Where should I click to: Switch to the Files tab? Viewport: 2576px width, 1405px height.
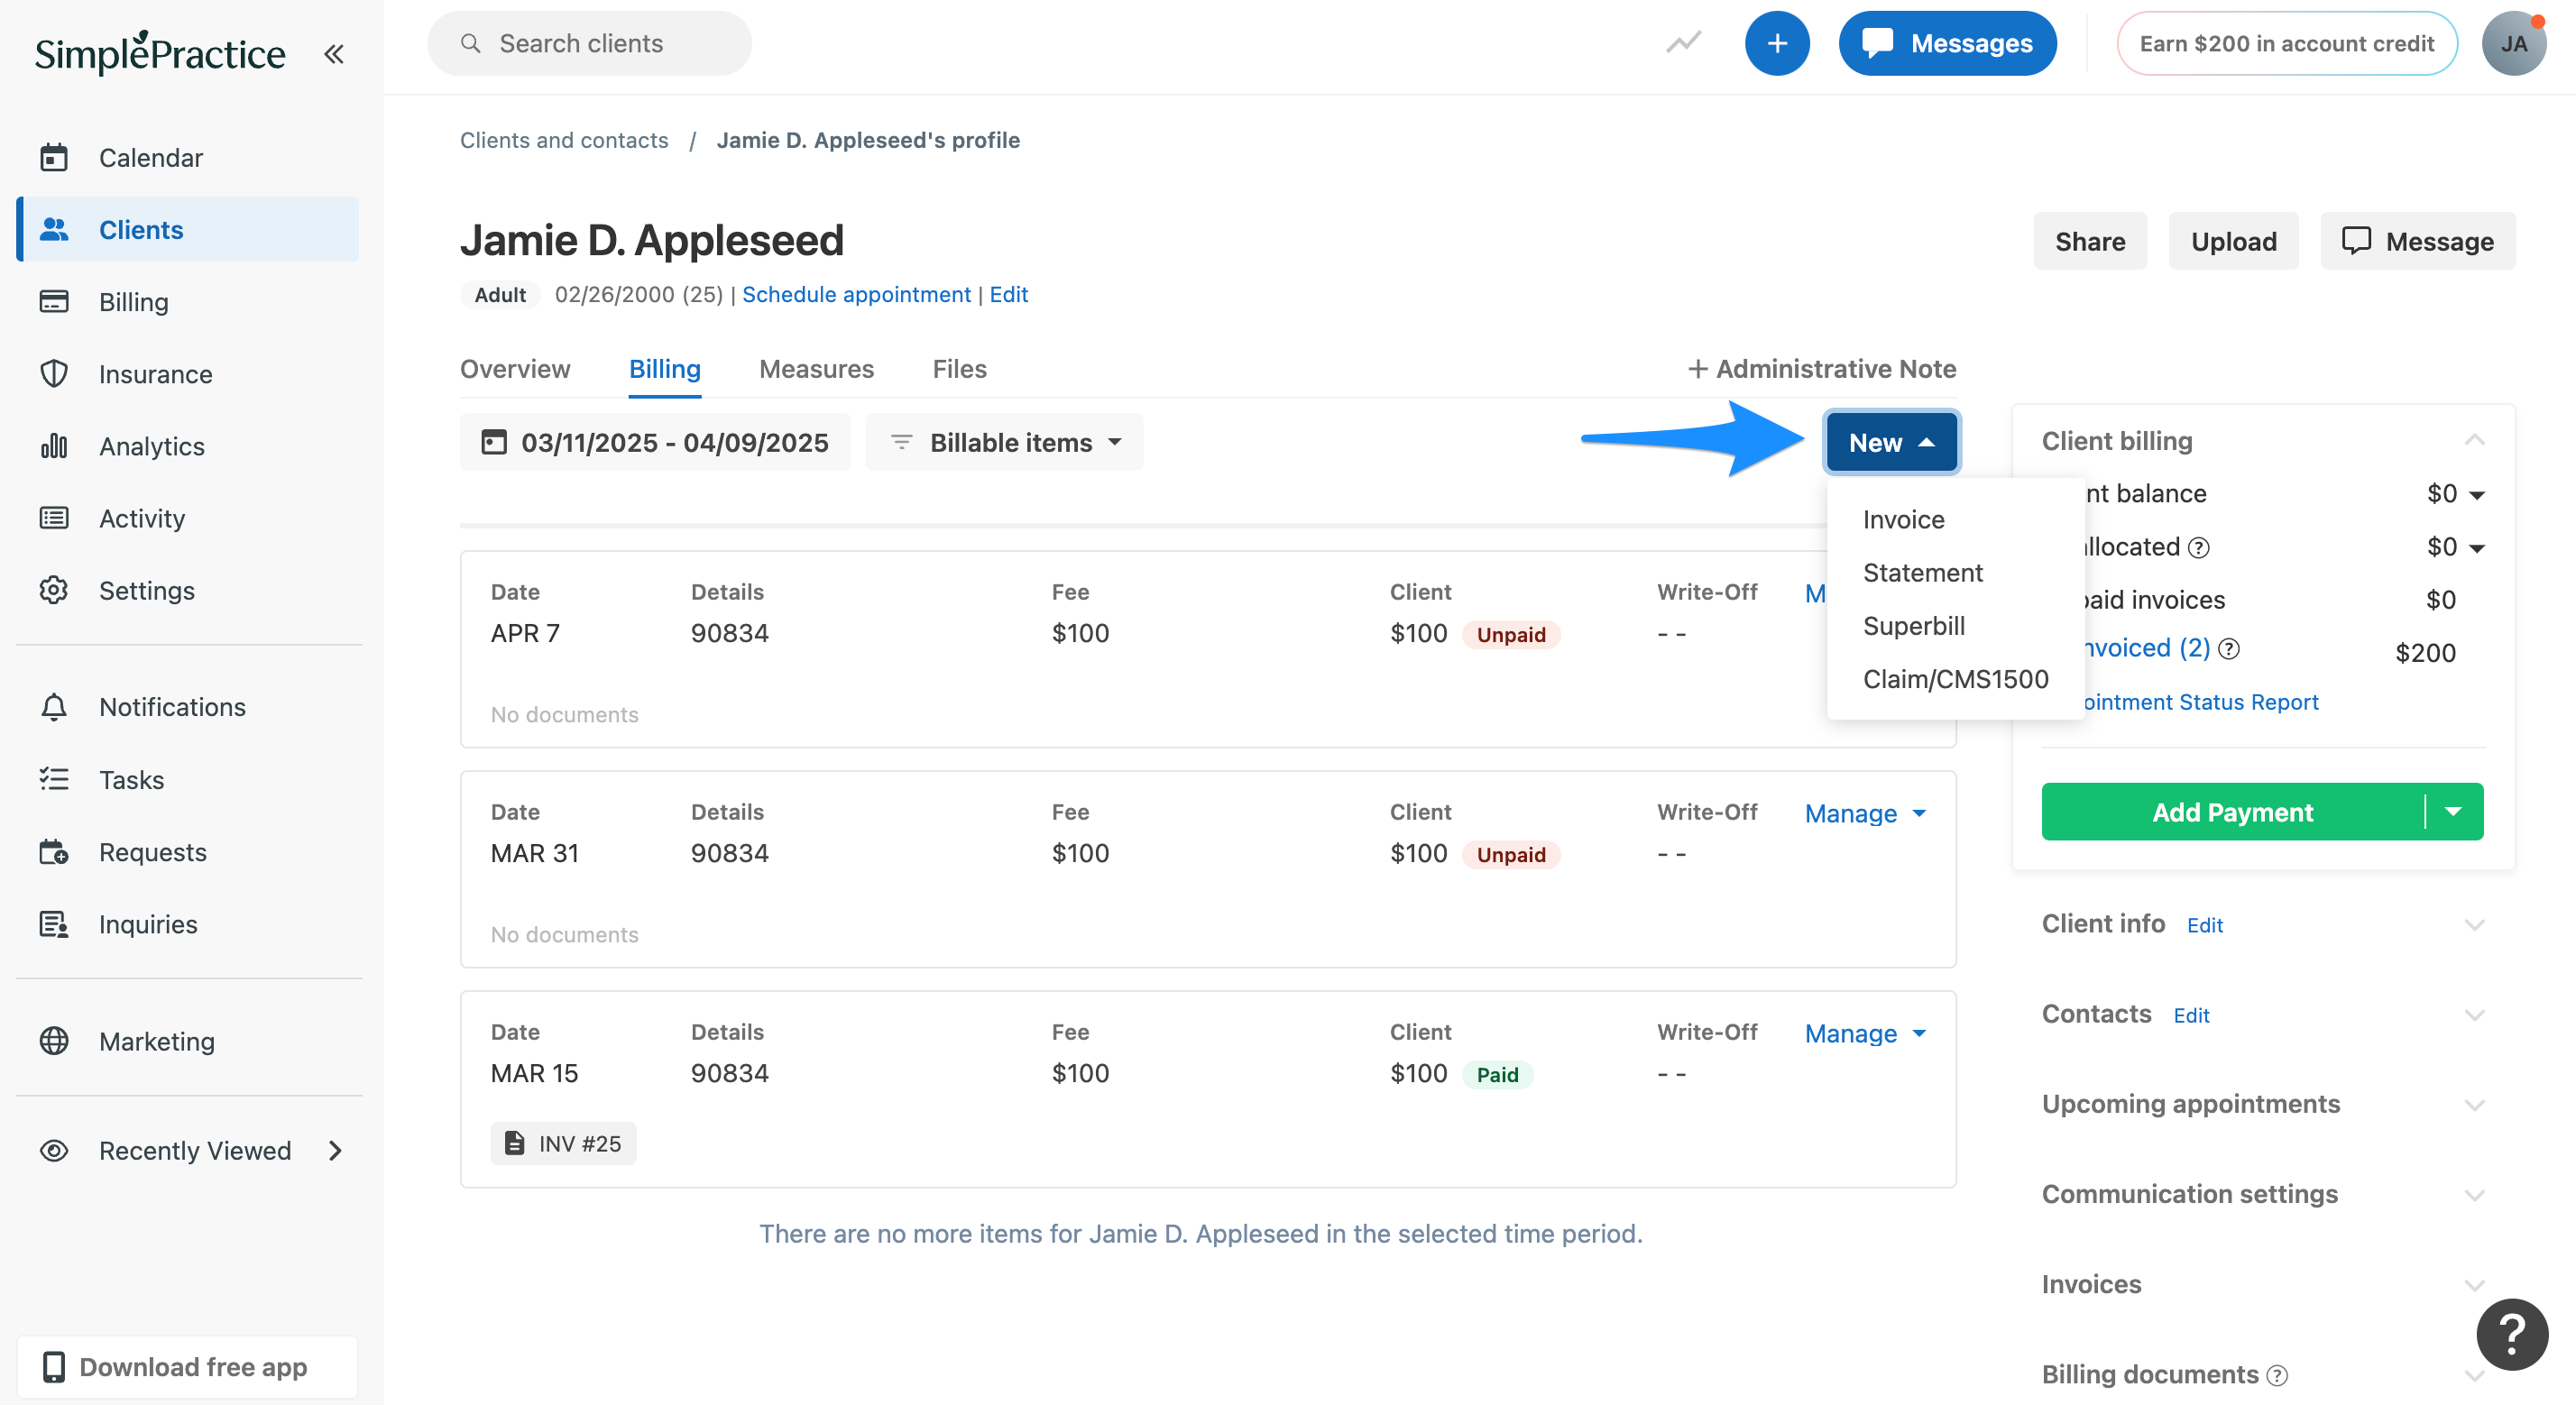click(x=959, y=369)
